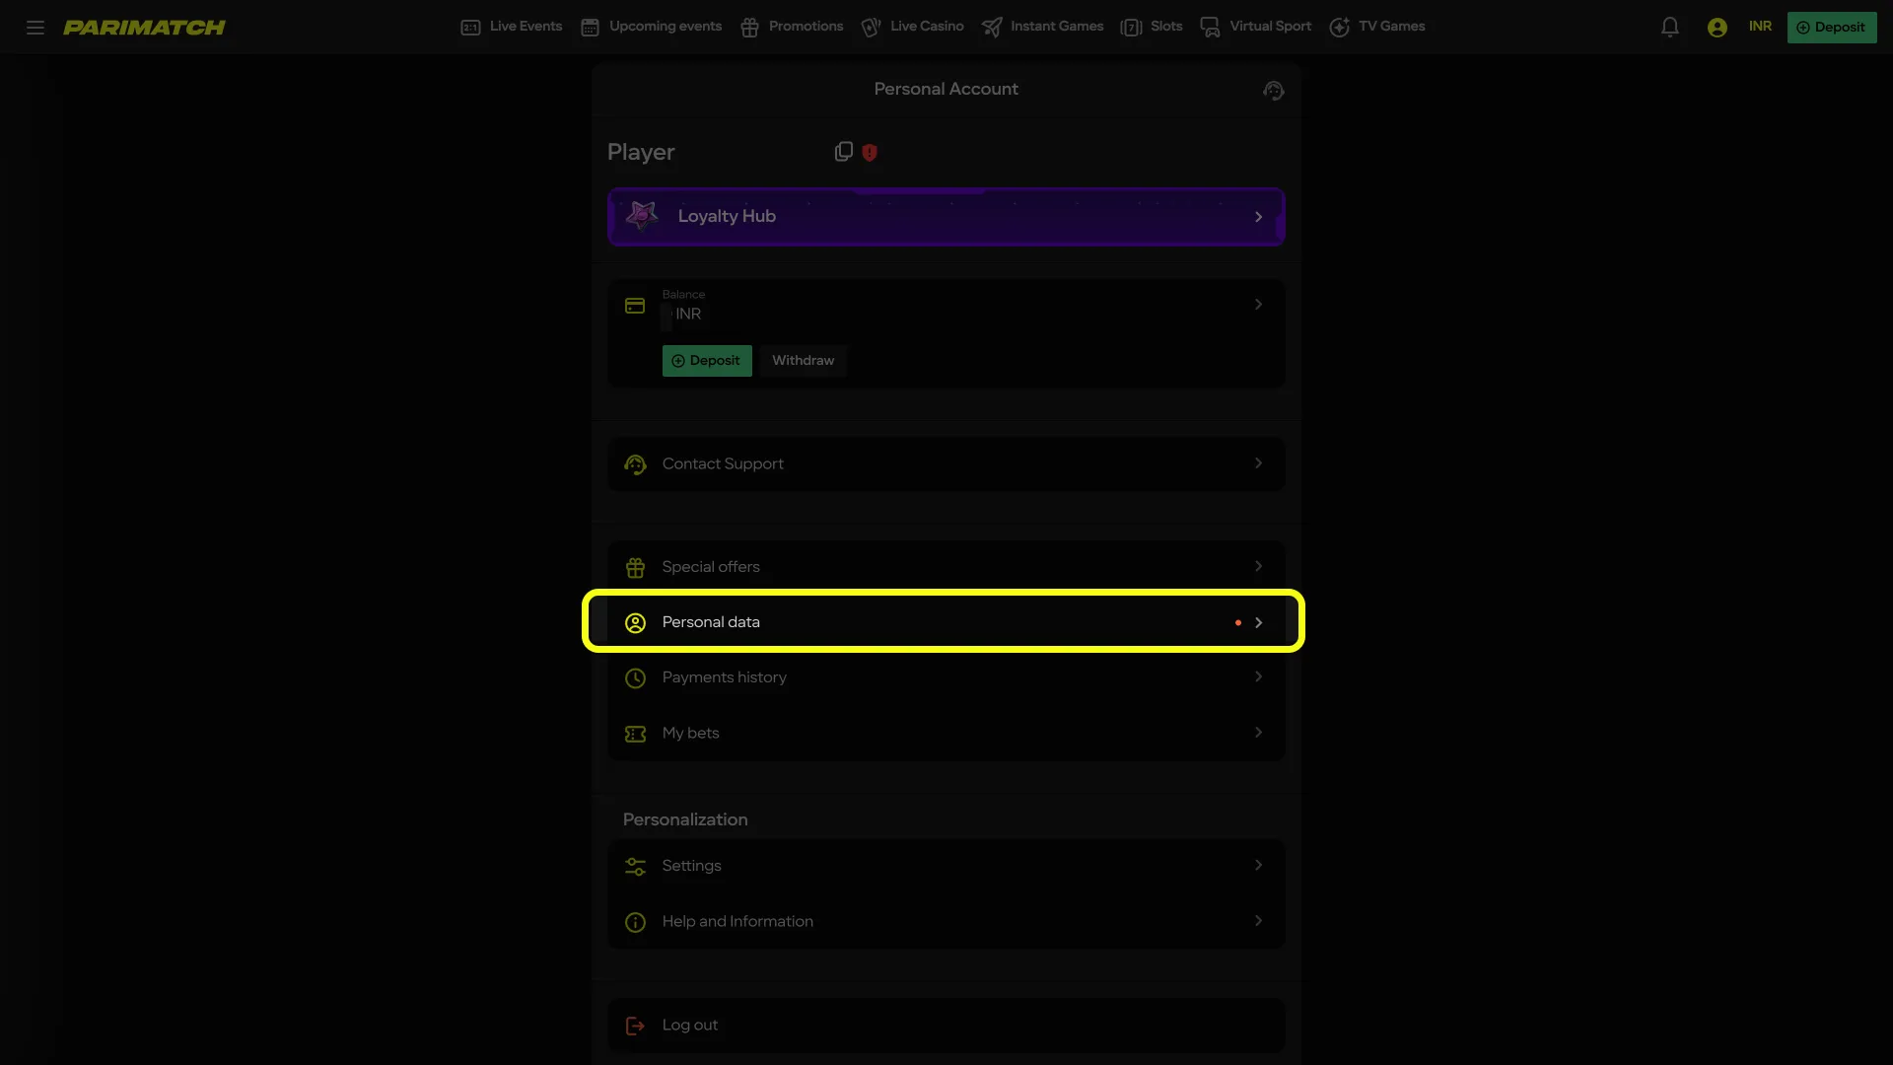Click the ticket icon next to My bets

pos(636,733)
